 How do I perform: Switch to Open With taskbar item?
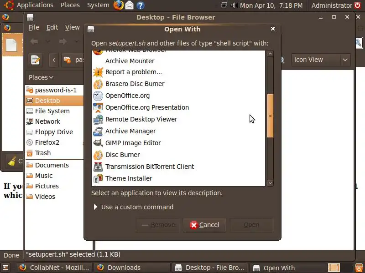click(x=287, y=268)
